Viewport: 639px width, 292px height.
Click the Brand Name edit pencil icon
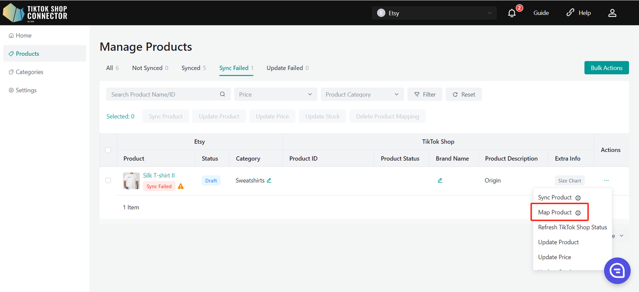(x=440, y=180)
